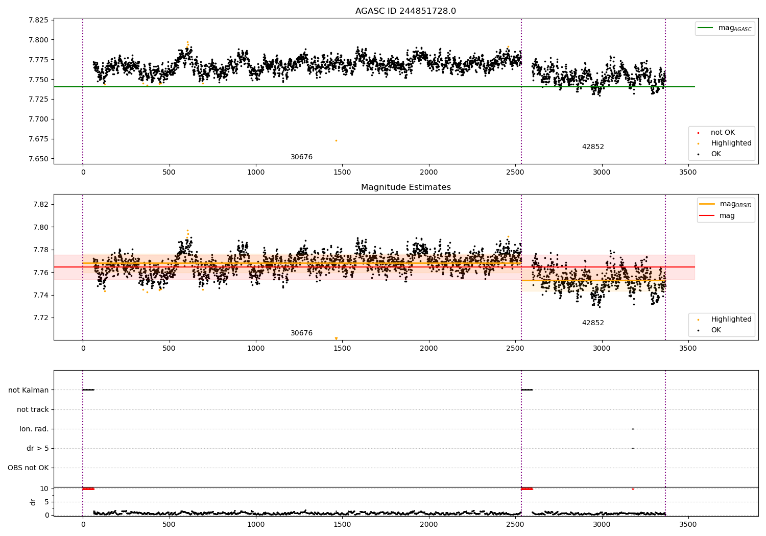Click the "7.675" y-axis tick label
This screenshot has width=766, height=536.
38,139
